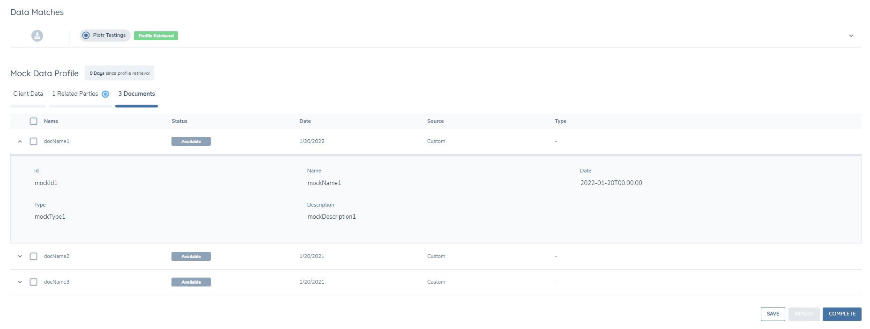The image size is (870, 329).
Task: Expand the docName2 row
Action: (20, 256)
